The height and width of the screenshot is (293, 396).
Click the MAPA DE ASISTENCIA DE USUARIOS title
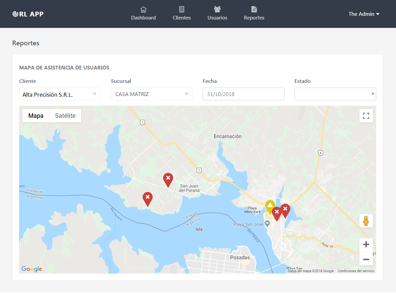(x=64, y=68)
